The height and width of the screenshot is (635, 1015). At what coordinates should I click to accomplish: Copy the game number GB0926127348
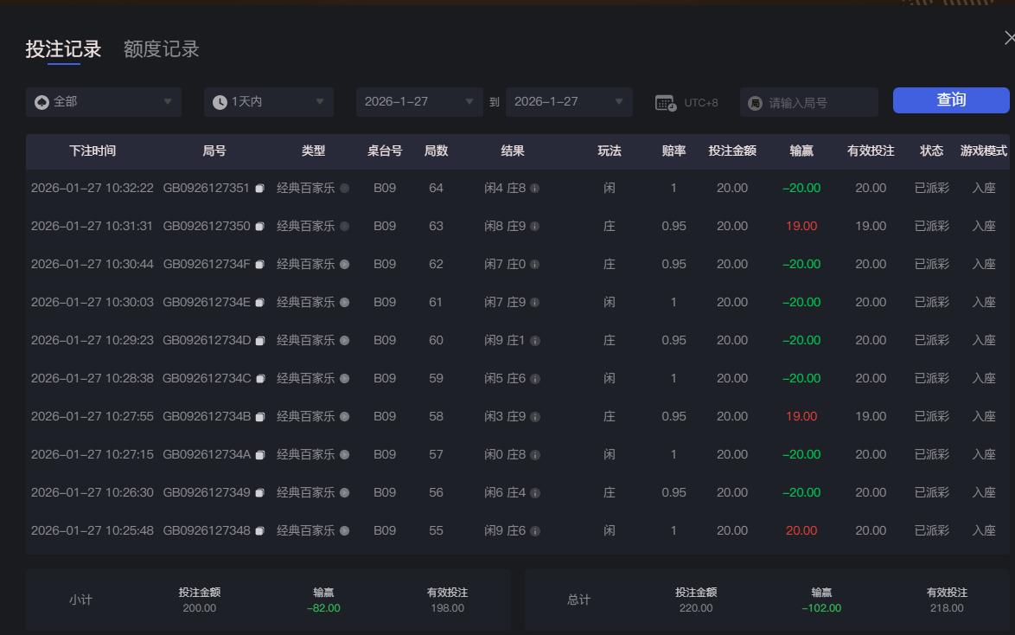pos(261,530)
